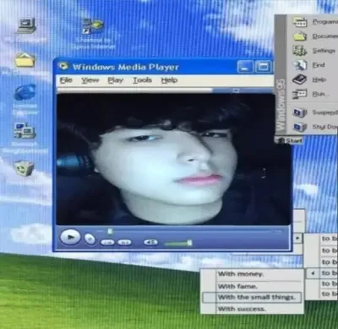
Task: Expand the submenu with the right-pointing arrow
Action: tap(297, 239)
